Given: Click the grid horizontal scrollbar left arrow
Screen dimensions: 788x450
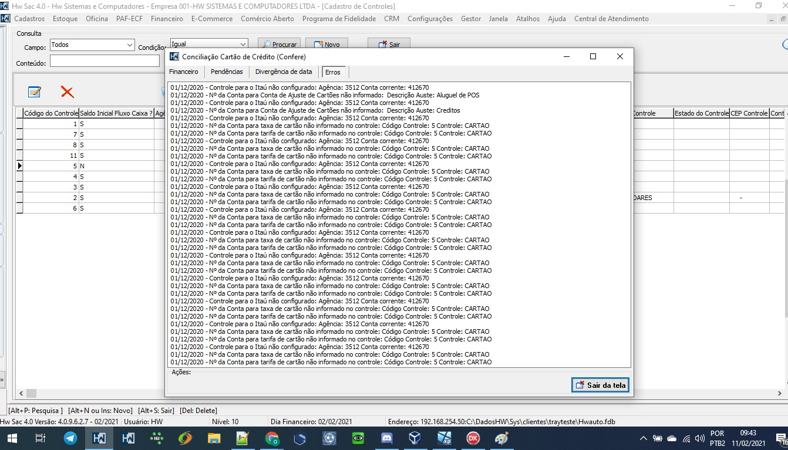Looking at the screenshot, I should pos(21,394).
